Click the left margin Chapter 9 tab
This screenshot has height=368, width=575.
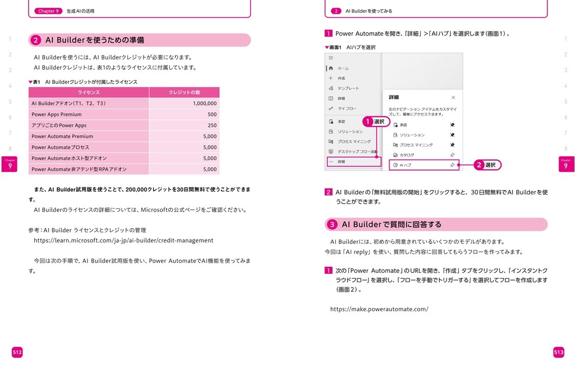pyautogui.click(x=10, y=164)
